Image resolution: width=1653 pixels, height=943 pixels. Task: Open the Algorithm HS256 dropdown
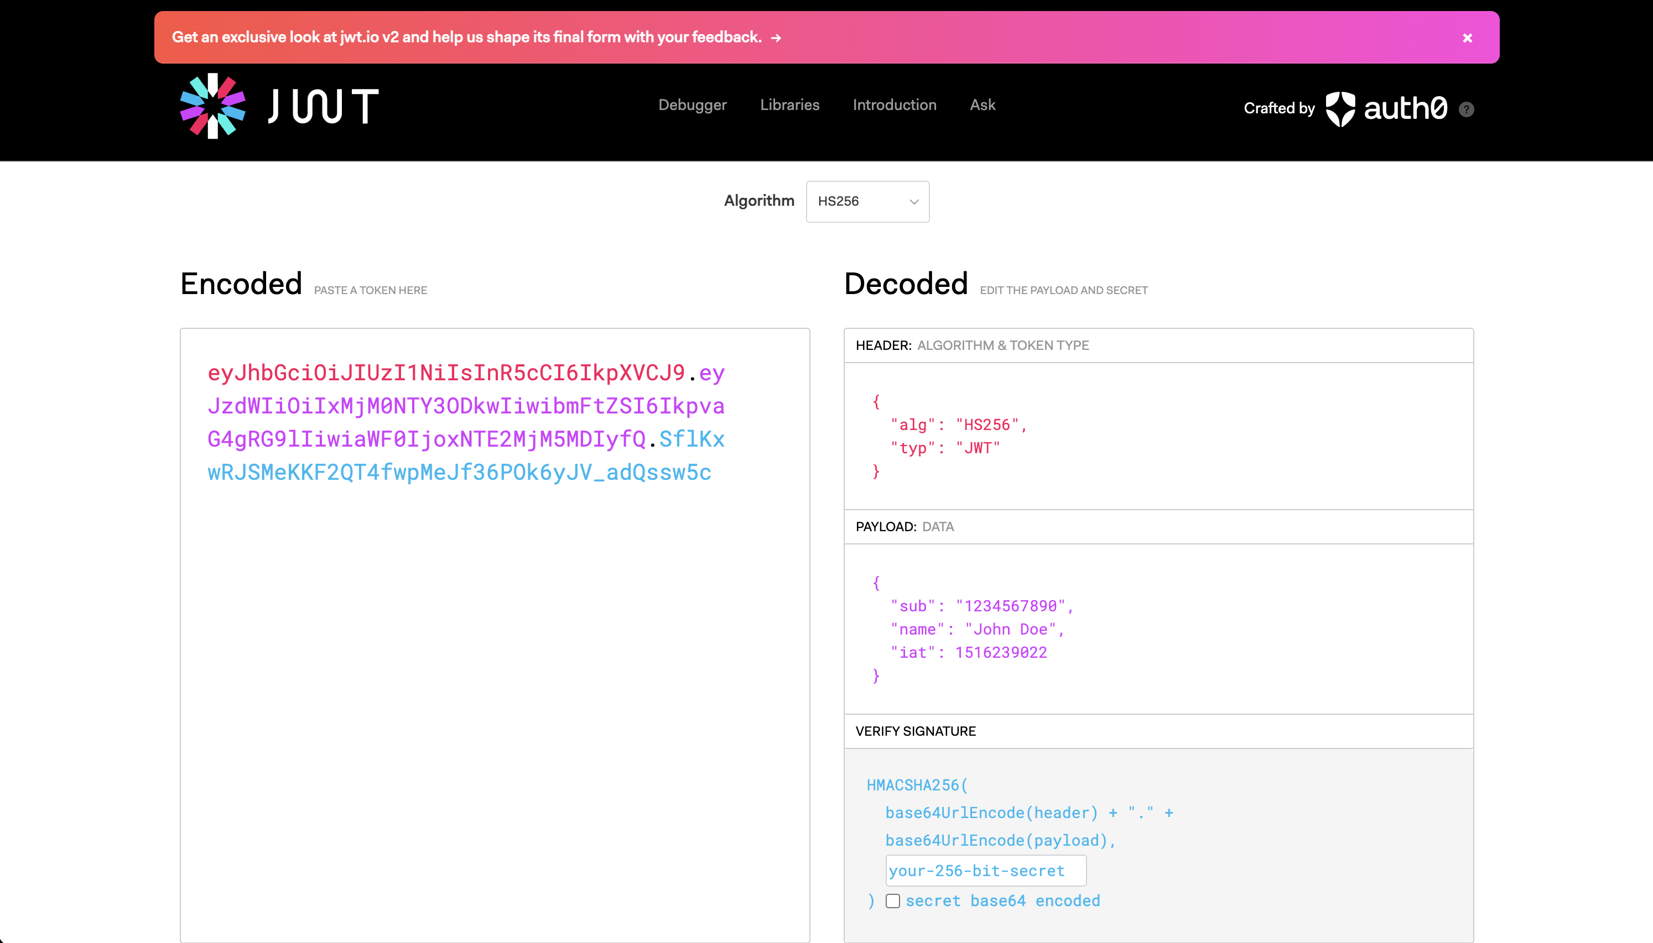click(x=867, y=201)
